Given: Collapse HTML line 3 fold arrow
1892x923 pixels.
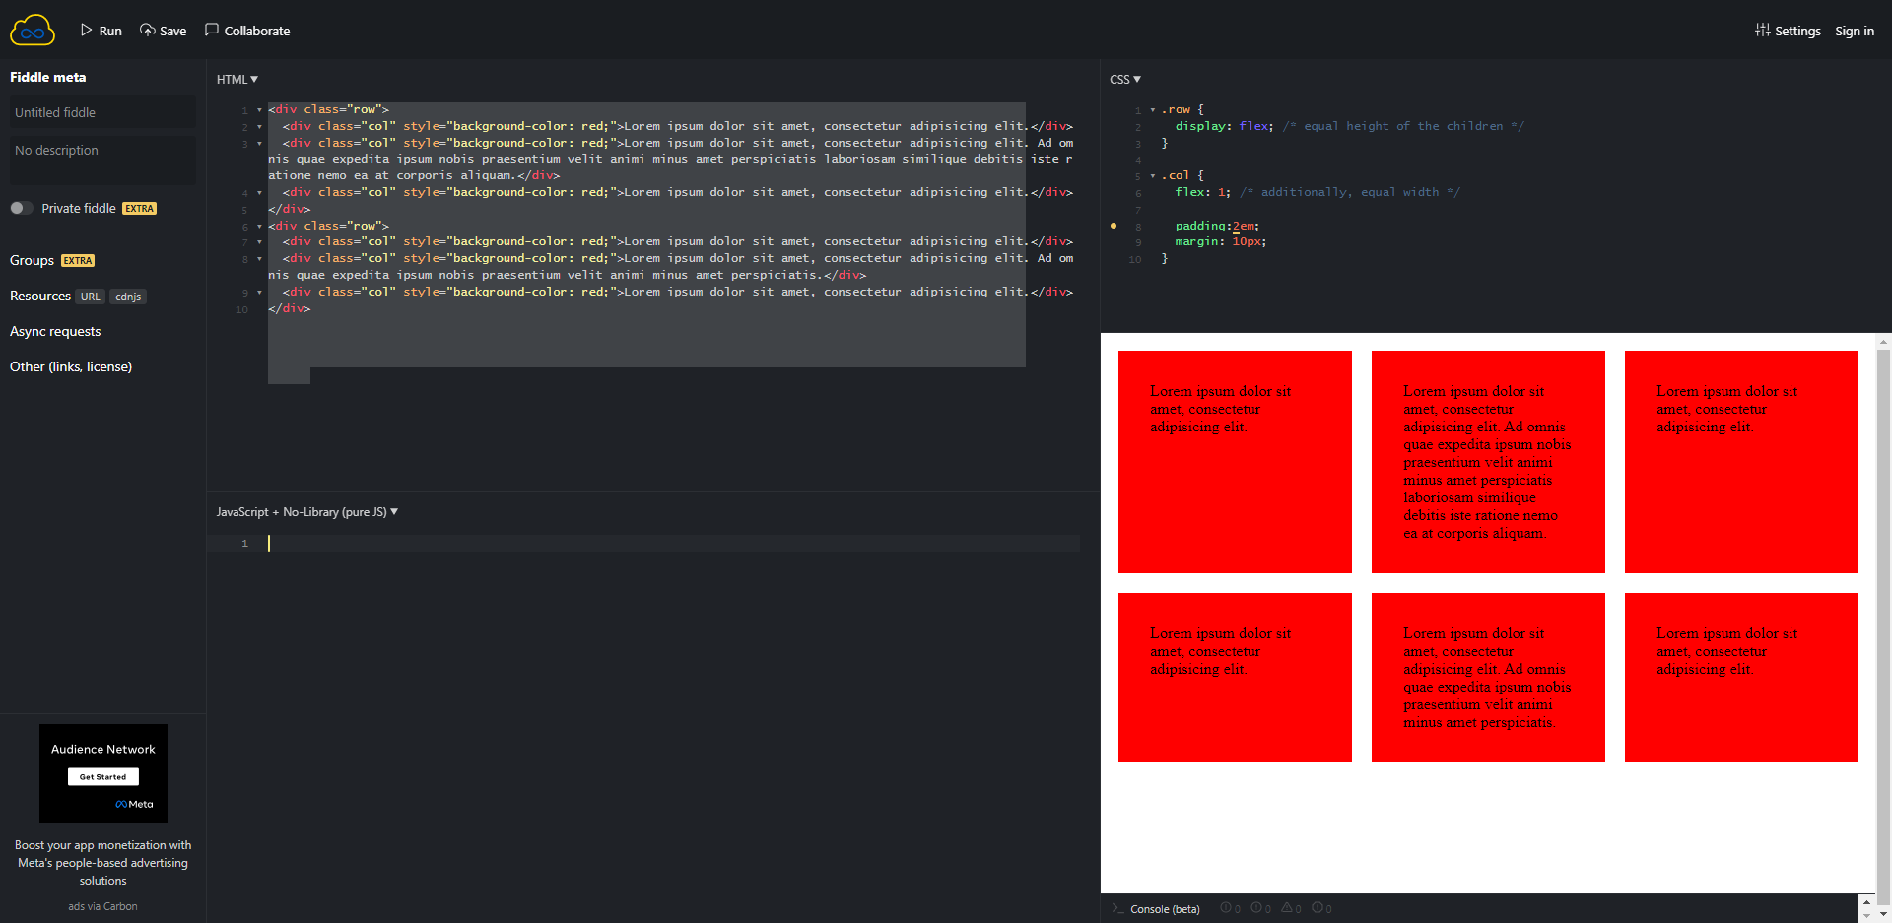Looking at the screenshot, I should tap(259, 143).
